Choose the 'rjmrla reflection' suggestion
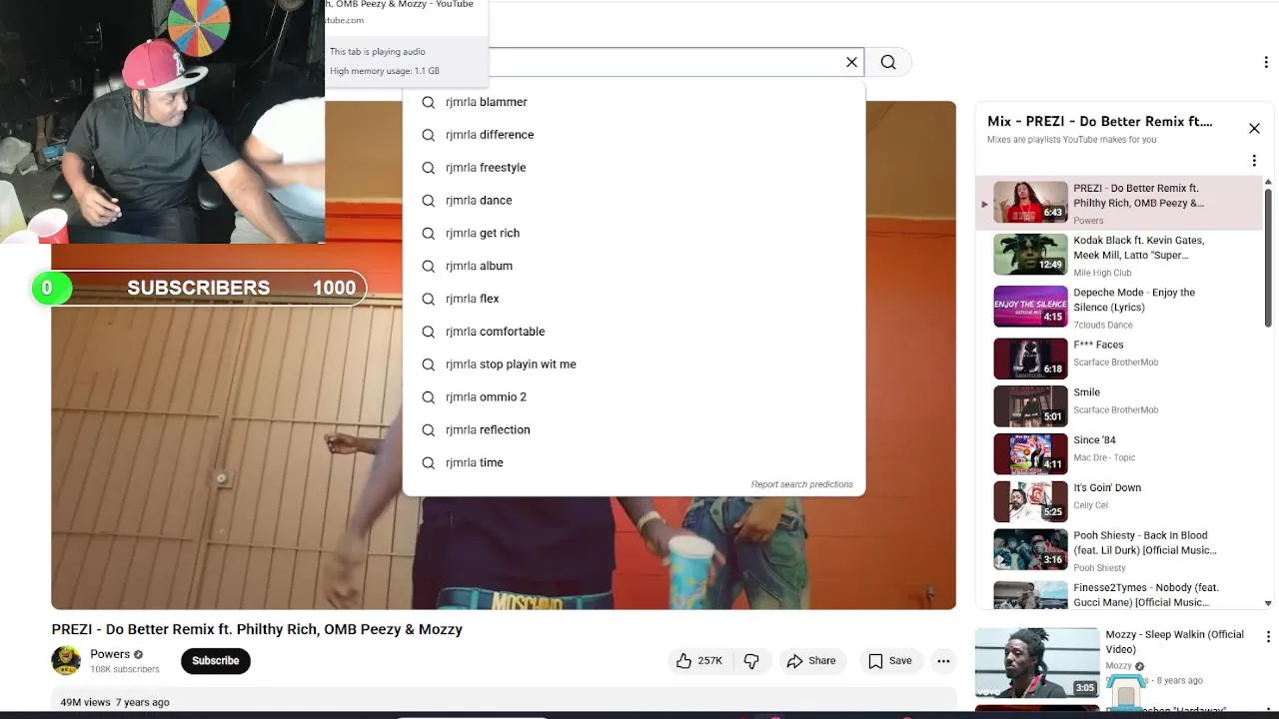The height and width of the screenshot is (719, 1279). click(x=634, y=430)
